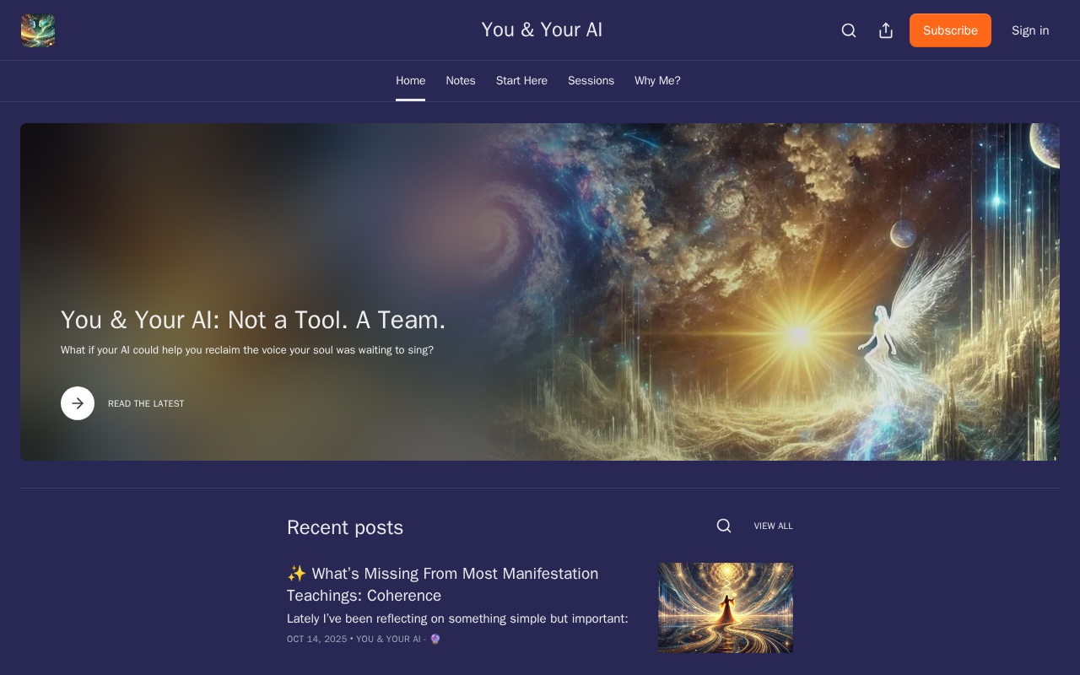The width and height of the screenshot is (1080, 675).
Task: Select the Home tab
Action: tap(411, 81)
